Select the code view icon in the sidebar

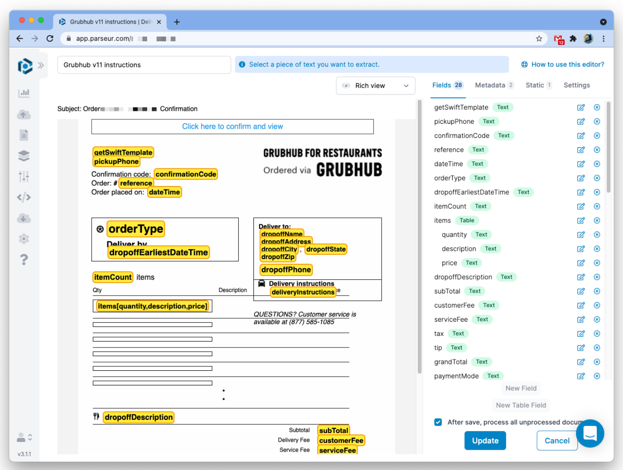24,197
